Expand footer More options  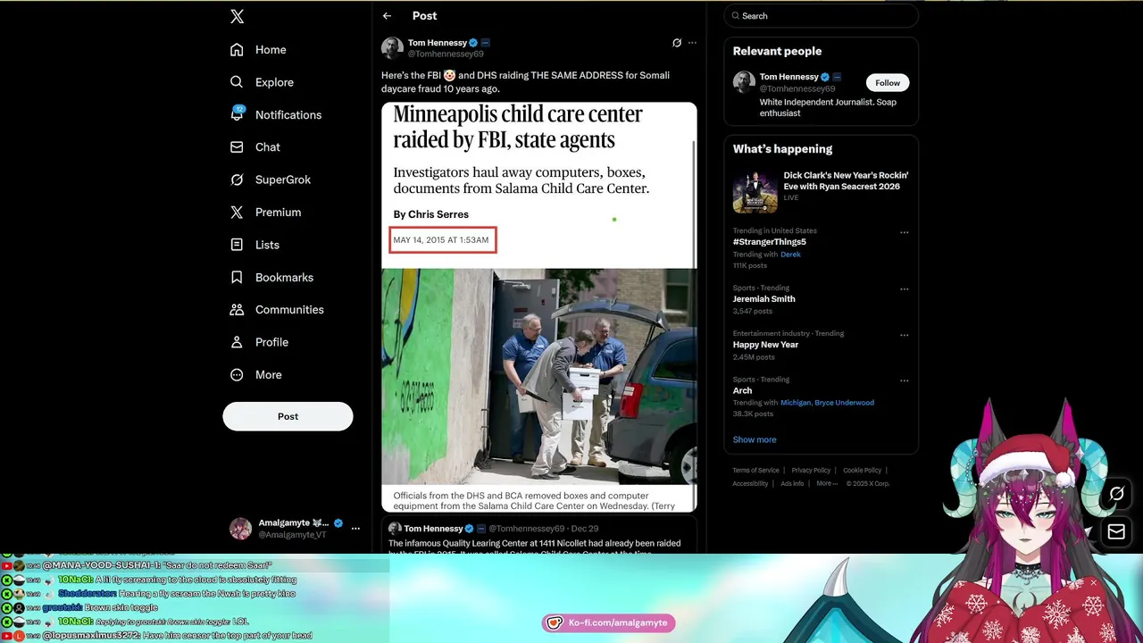(827, 484)
